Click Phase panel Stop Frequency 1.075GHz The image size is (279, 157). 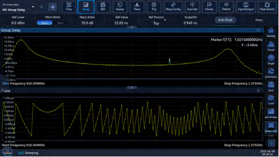click(x=243, y=145)
